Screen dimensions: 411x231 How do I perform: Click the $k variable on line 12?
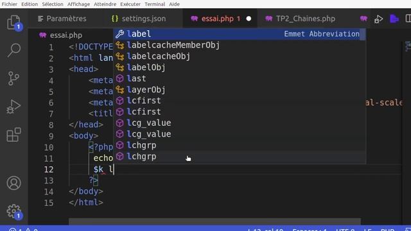pyautogui.click(x=98, y=169)
